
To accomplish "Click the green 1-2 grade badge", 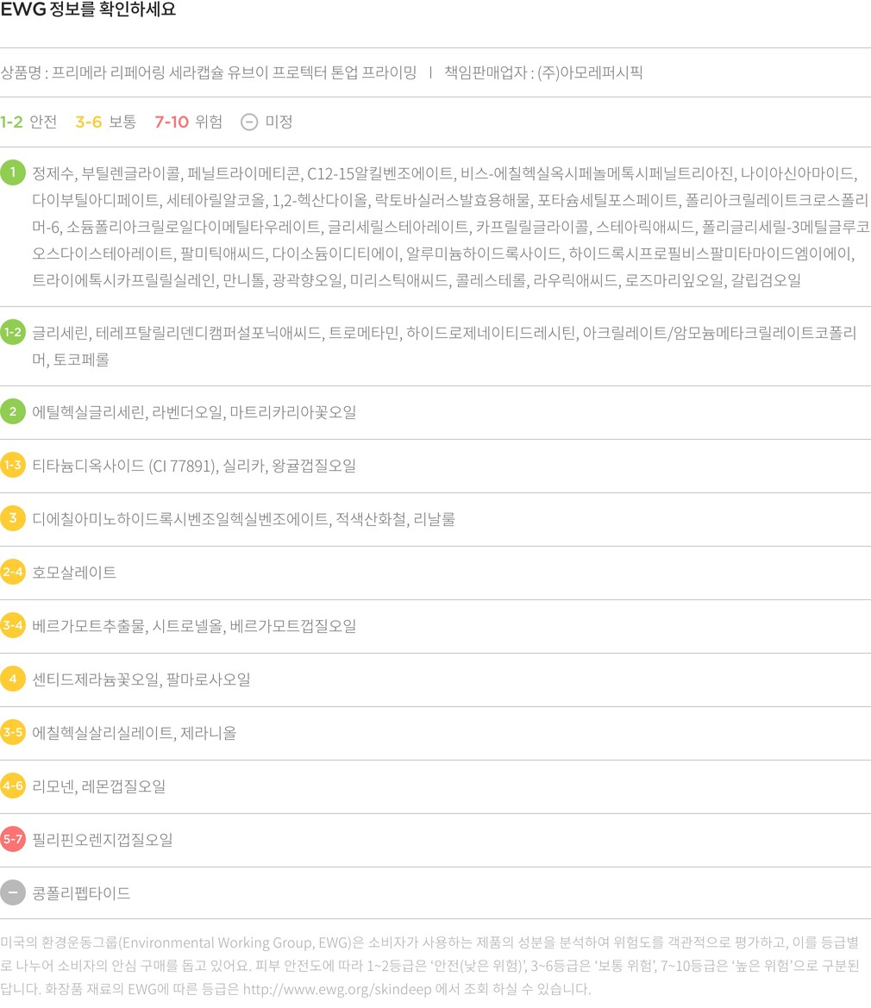I will click(13, 332).
